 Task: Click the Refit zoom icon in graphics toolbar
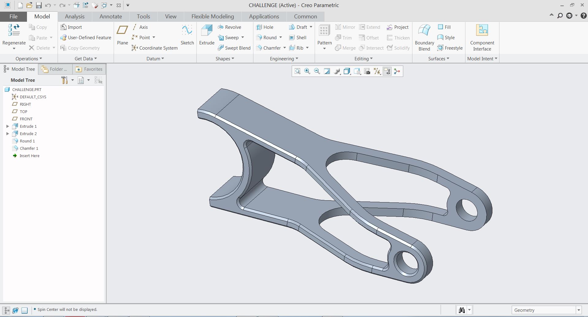click(x=297, y=71)
